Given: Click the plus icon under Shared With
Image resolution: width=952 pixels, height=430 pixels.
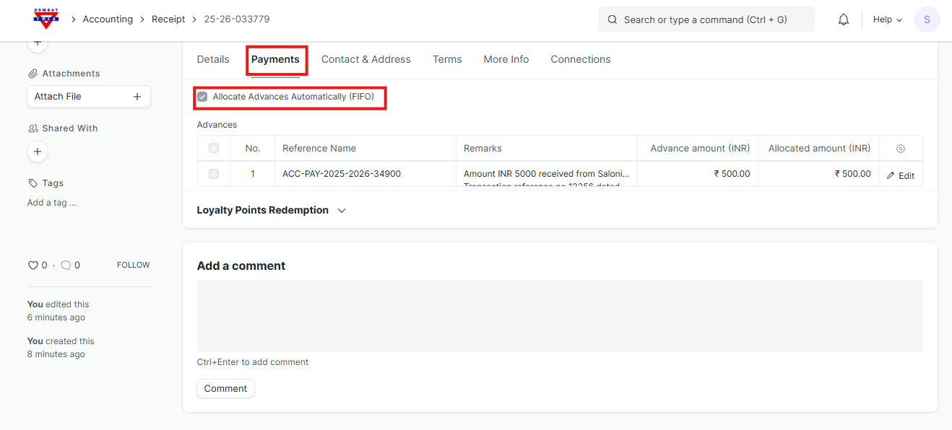Looking at the screenshot, I should [38, 152].
